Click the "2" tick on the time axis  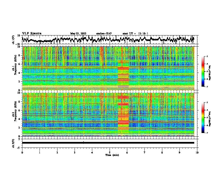tap(57, 153)
